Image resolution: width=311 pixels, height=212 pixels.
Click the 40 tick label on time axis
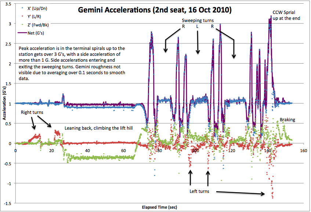87,151
